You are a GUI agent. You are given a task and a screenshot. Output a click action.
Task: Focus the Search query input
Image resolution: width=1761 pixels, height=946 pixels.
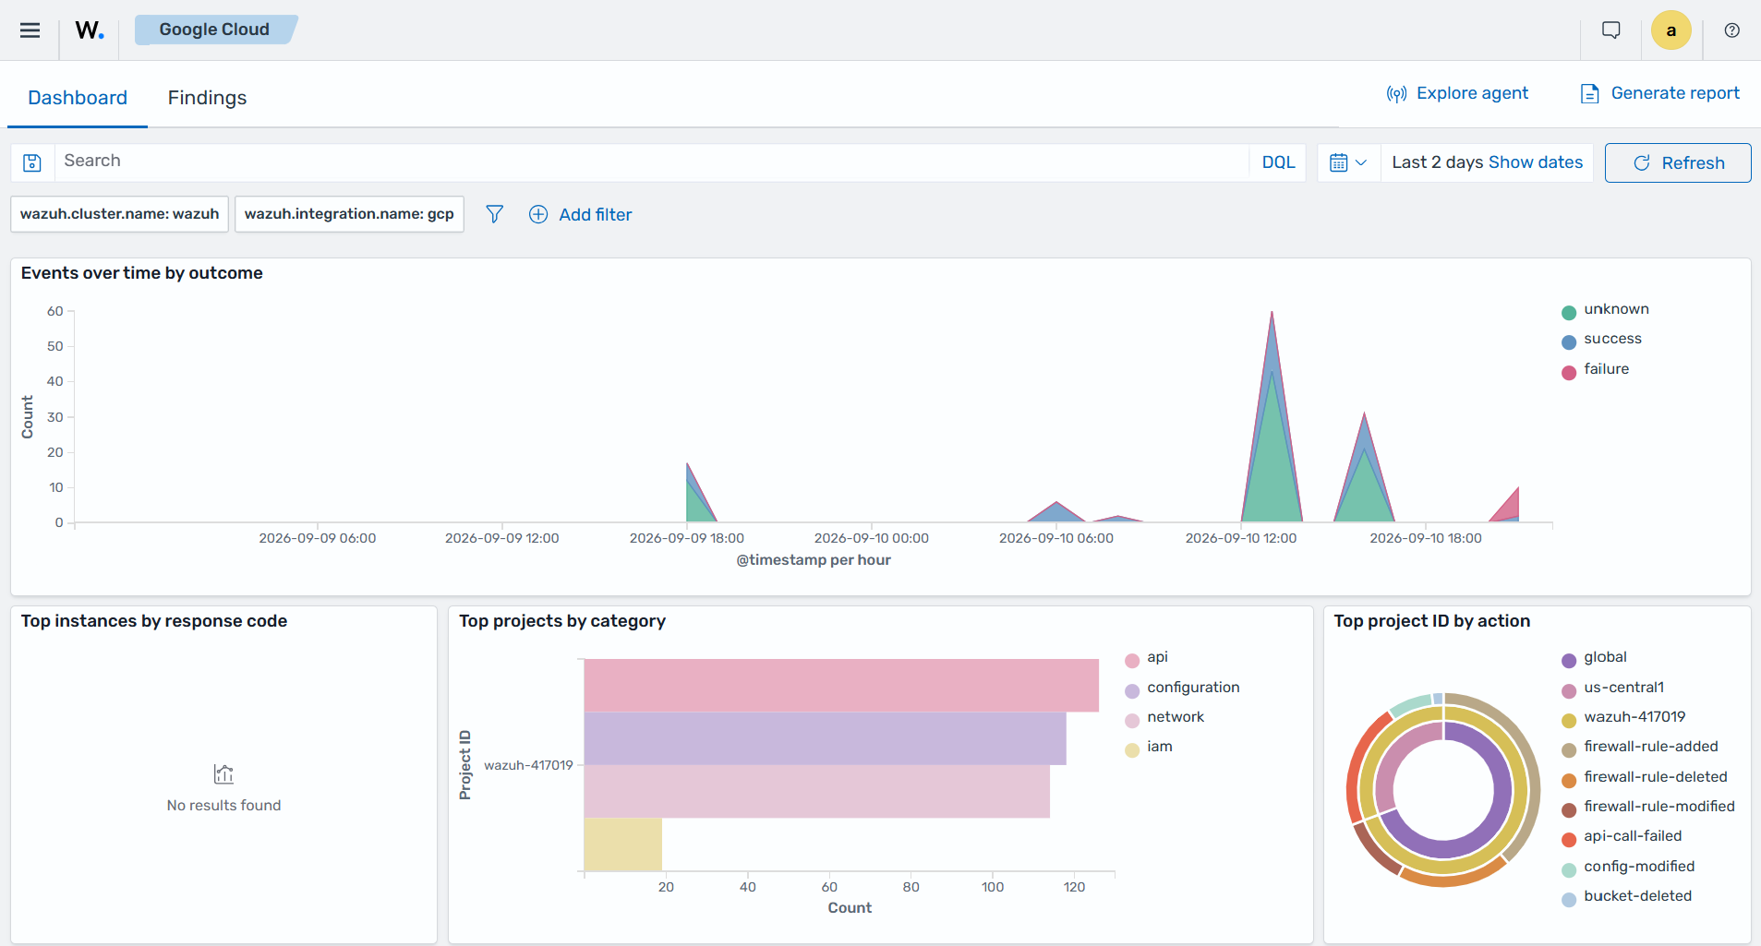tap(652, 162)
